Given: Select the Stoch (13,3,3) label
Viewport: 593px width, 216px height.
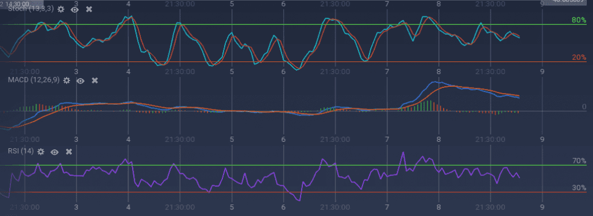Looking at the screenshot, I should [31, 9].
